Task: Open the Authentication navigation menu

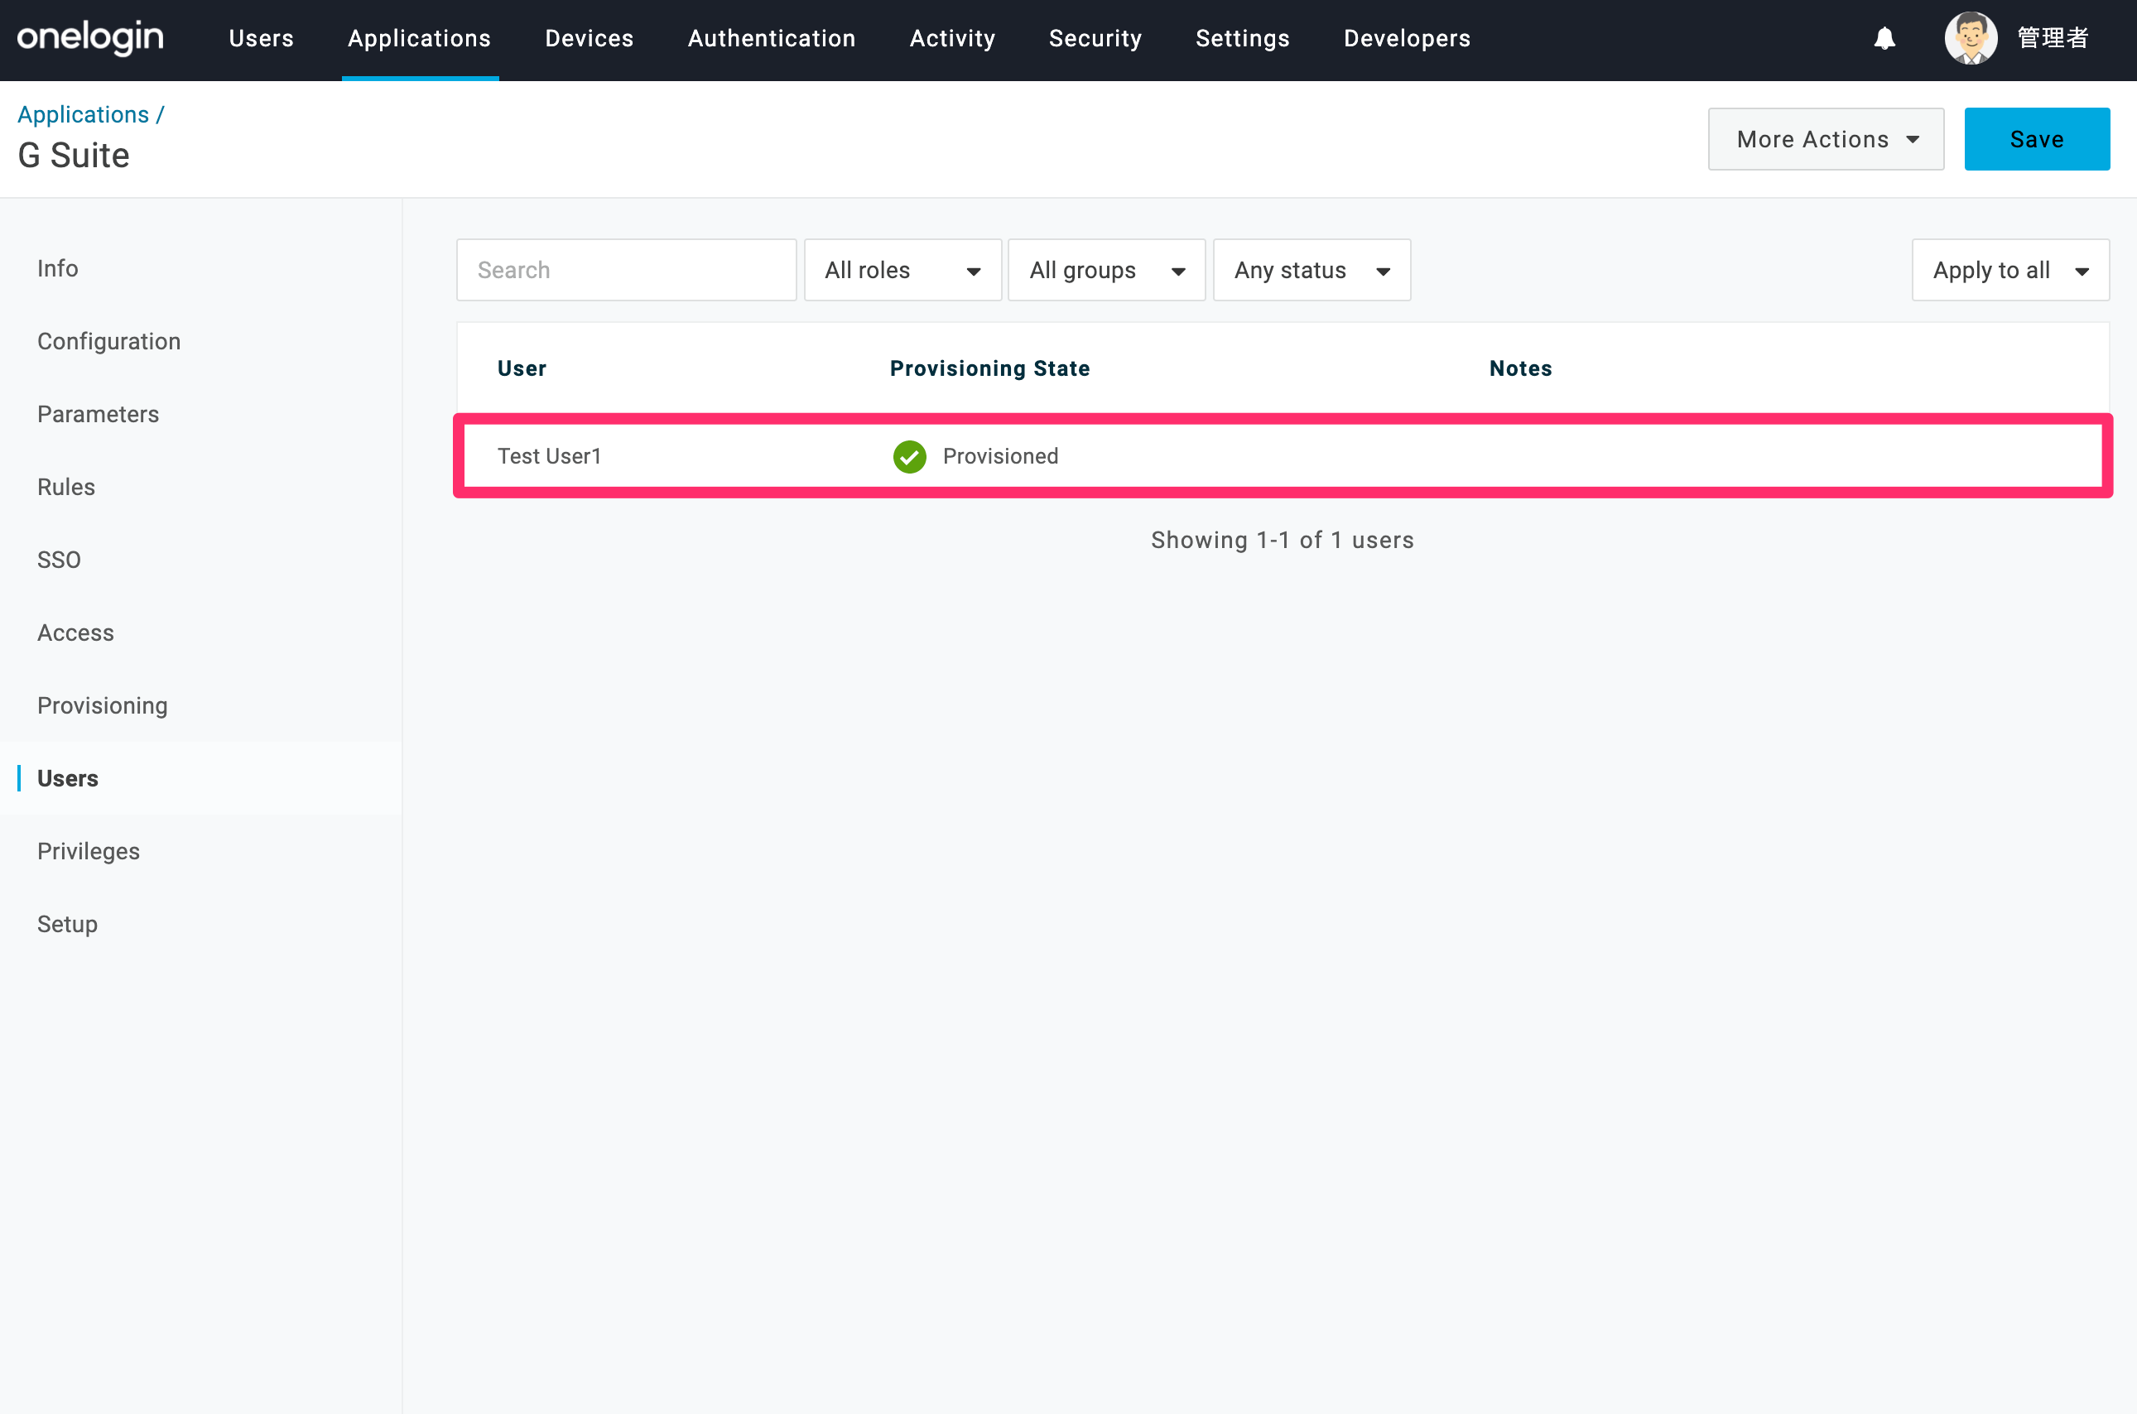Action: (772, 38)
